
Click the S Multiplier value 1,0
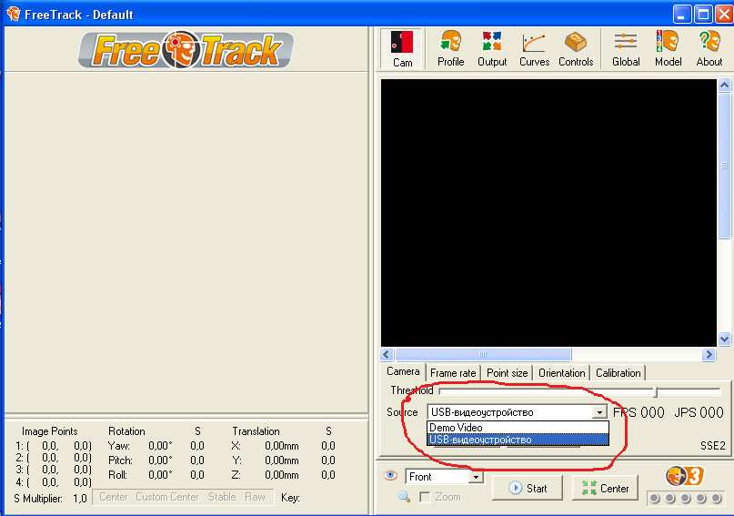(x=79, y=499)
